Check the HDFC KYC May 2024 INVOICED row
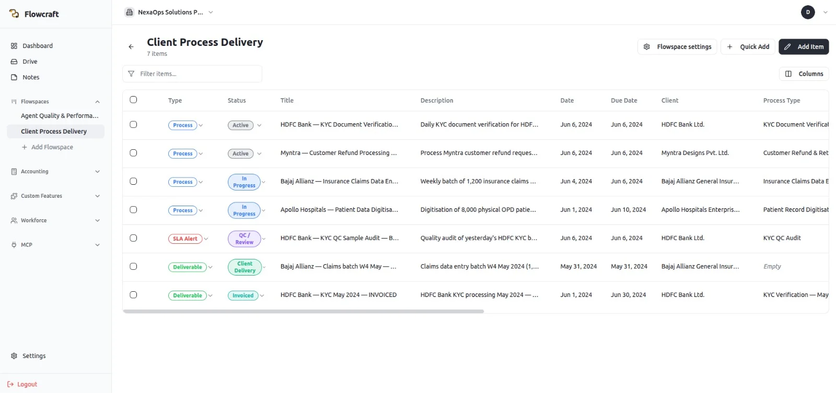The image size is (836, 393). (x=133, y=295)
